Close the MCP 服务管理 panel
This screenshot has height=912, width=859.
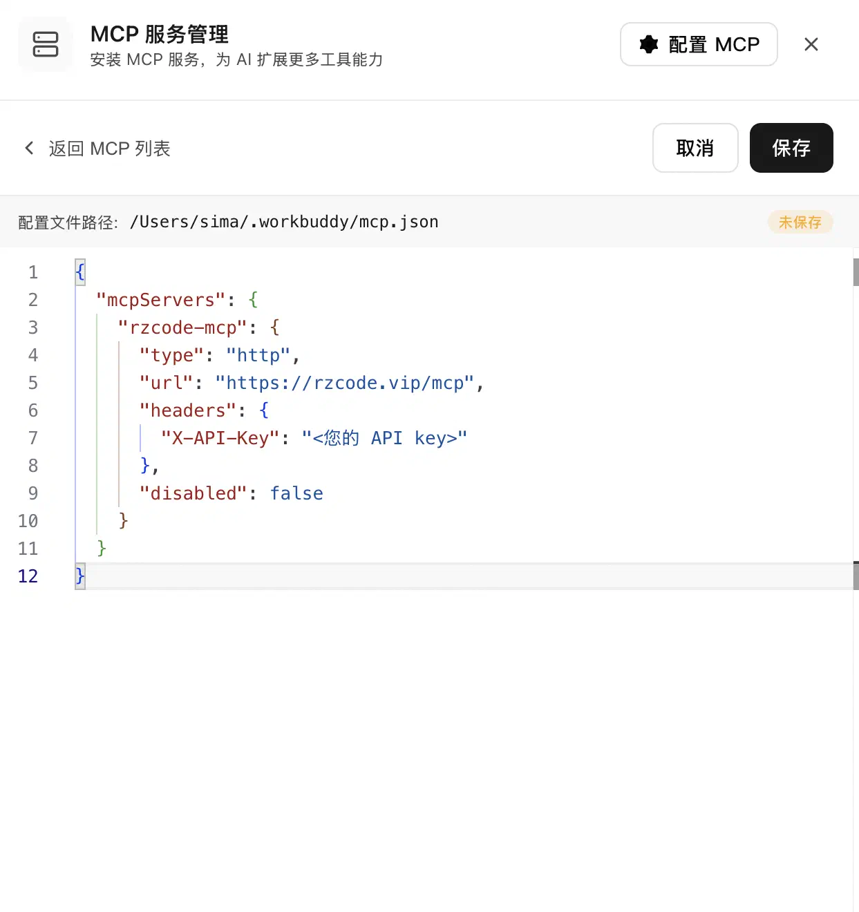tap(811, 44)
